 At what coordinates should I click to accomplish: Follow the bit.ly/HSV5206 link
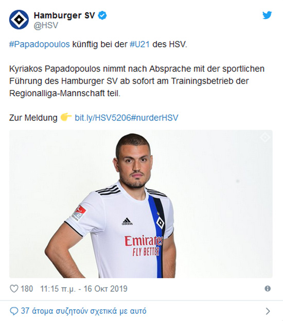[x=102, y=118]
